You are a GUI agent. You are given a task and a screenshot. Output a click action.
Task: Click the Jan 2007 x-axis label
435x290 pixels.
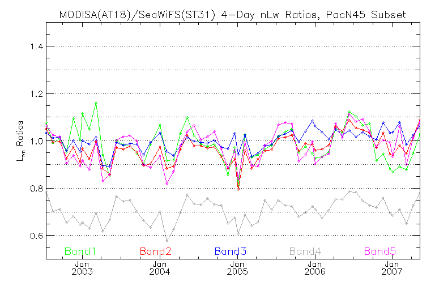click(x=393, y=268)
